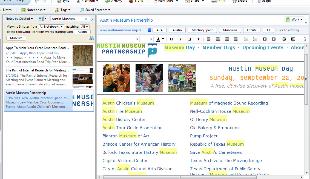
Task: Click the vertical scrollbar of the note
Action: pos(306,79)
